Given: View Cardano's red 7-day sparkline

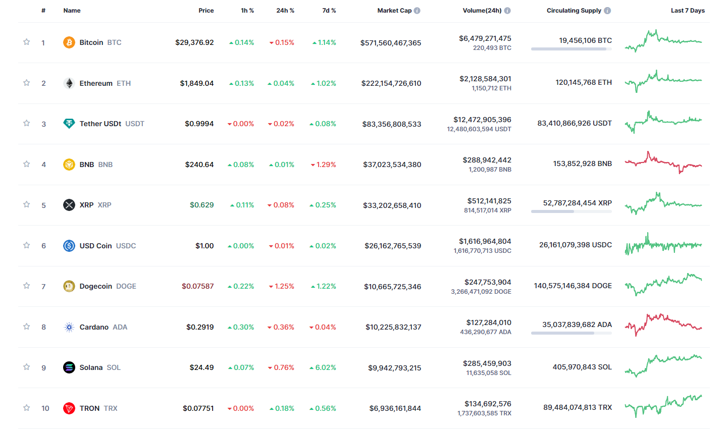Looking at the screenshot, I should (663, 325).
